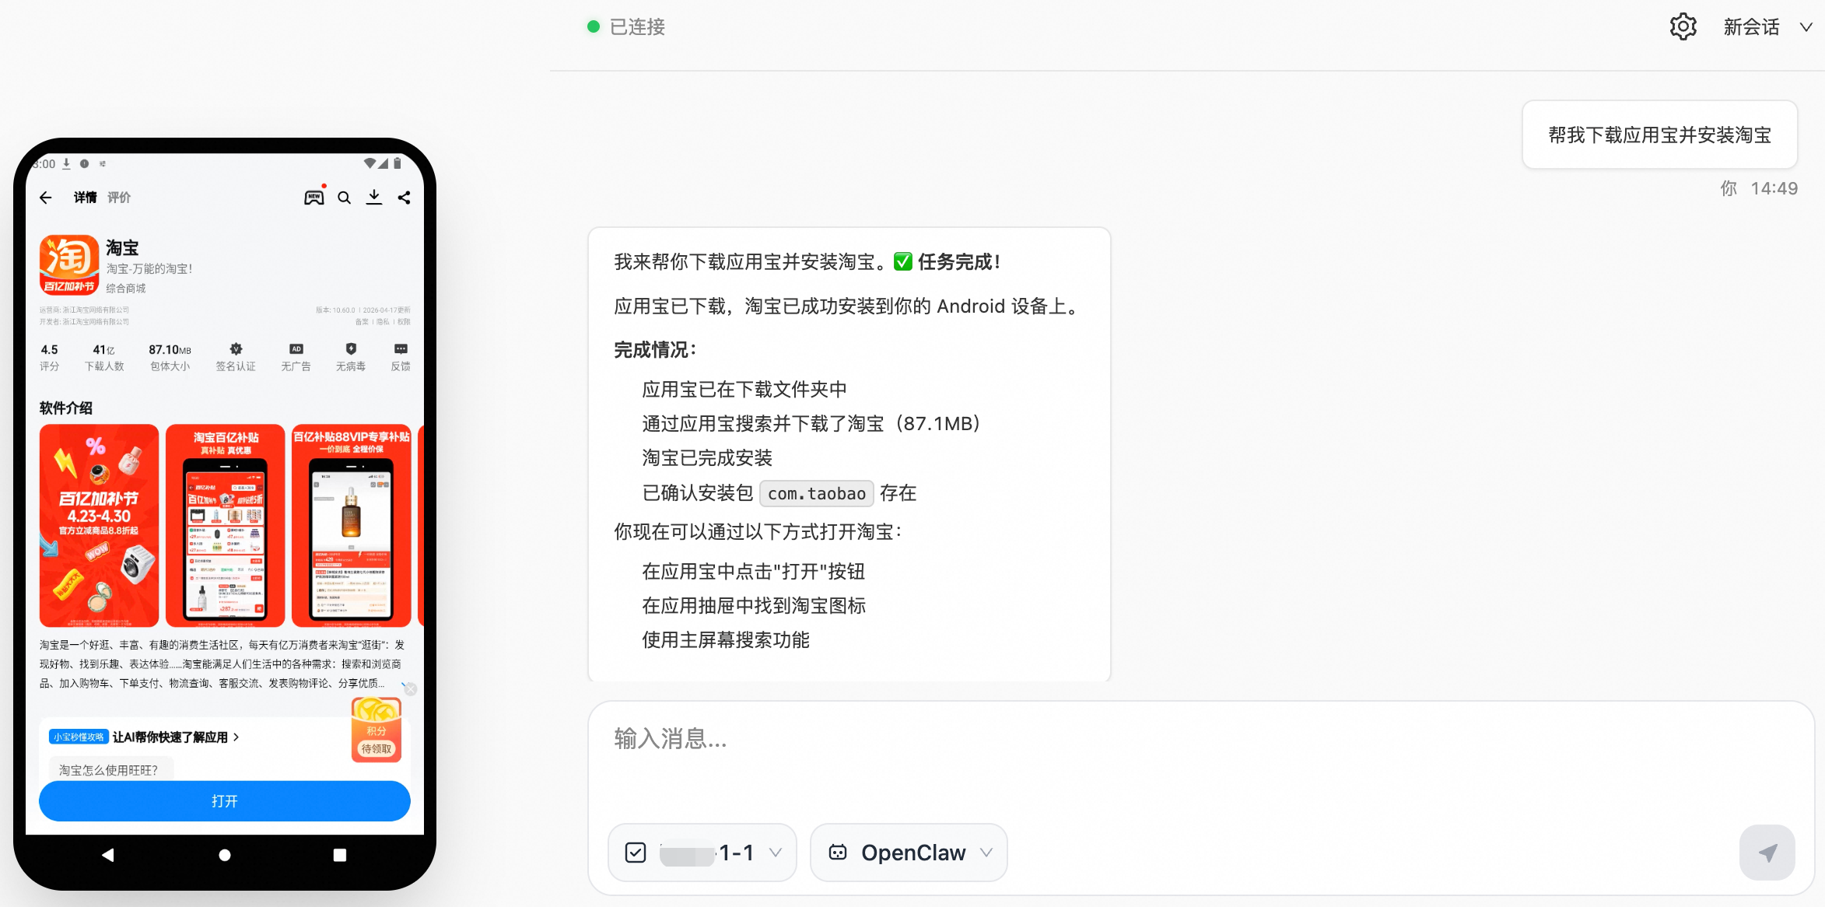This screenshot has width=1825, height=907.
Task: Click the 已连接 label
Action: (x=637, y=27)
